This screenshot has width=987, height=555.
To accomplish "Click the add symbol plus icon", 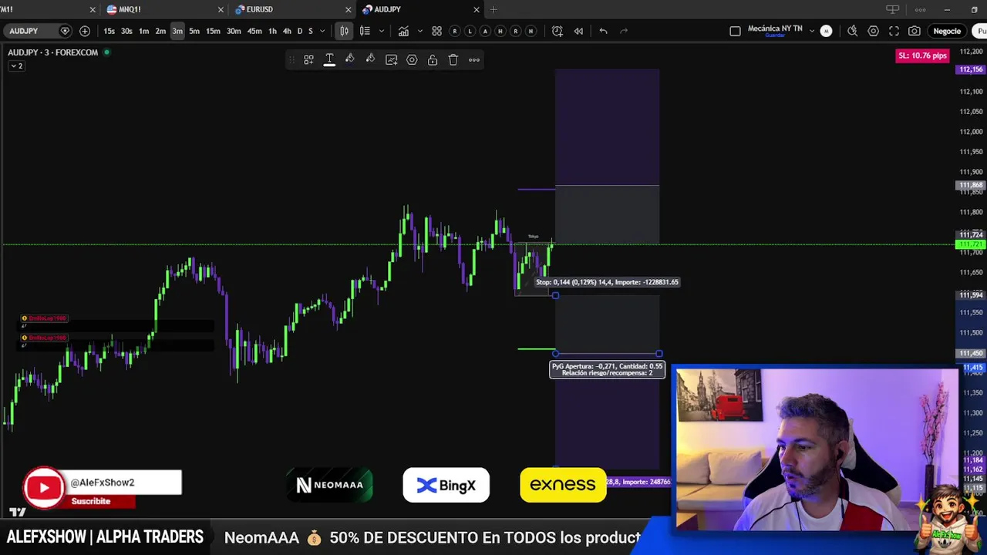I will (85, 31).
